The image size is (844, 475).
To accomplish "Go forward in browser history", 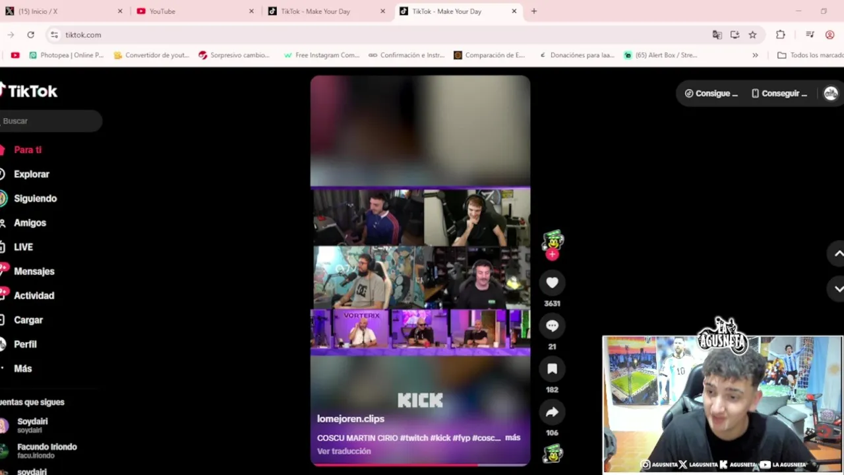I will [11, 35].
